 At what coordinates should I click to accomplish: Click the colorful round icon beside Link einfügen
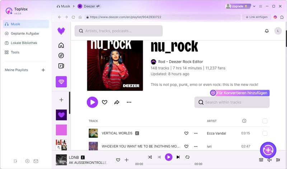coord(275,17)
